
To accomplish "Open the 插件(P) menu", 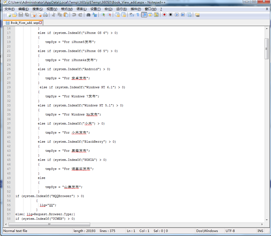I will 135,9.
